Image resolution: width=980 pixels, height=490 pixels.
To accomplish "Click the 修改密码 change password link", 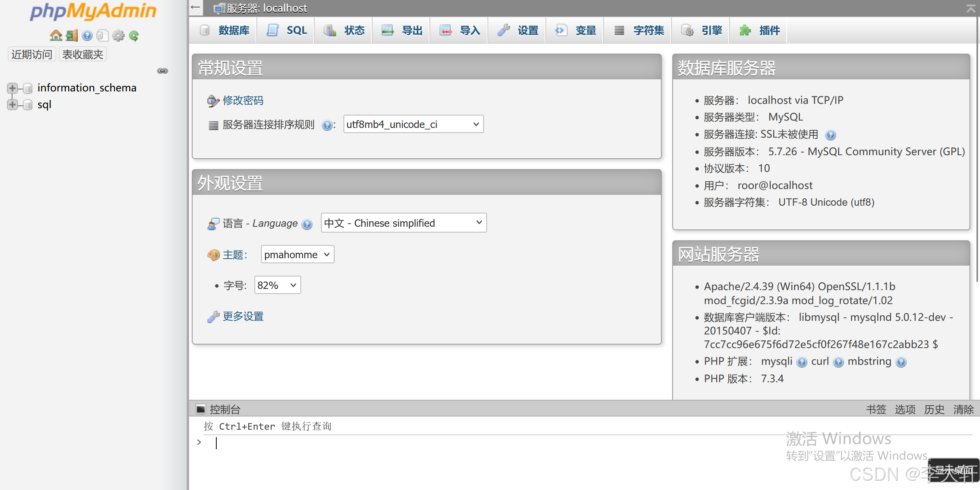I will click(x=243, y=100).
